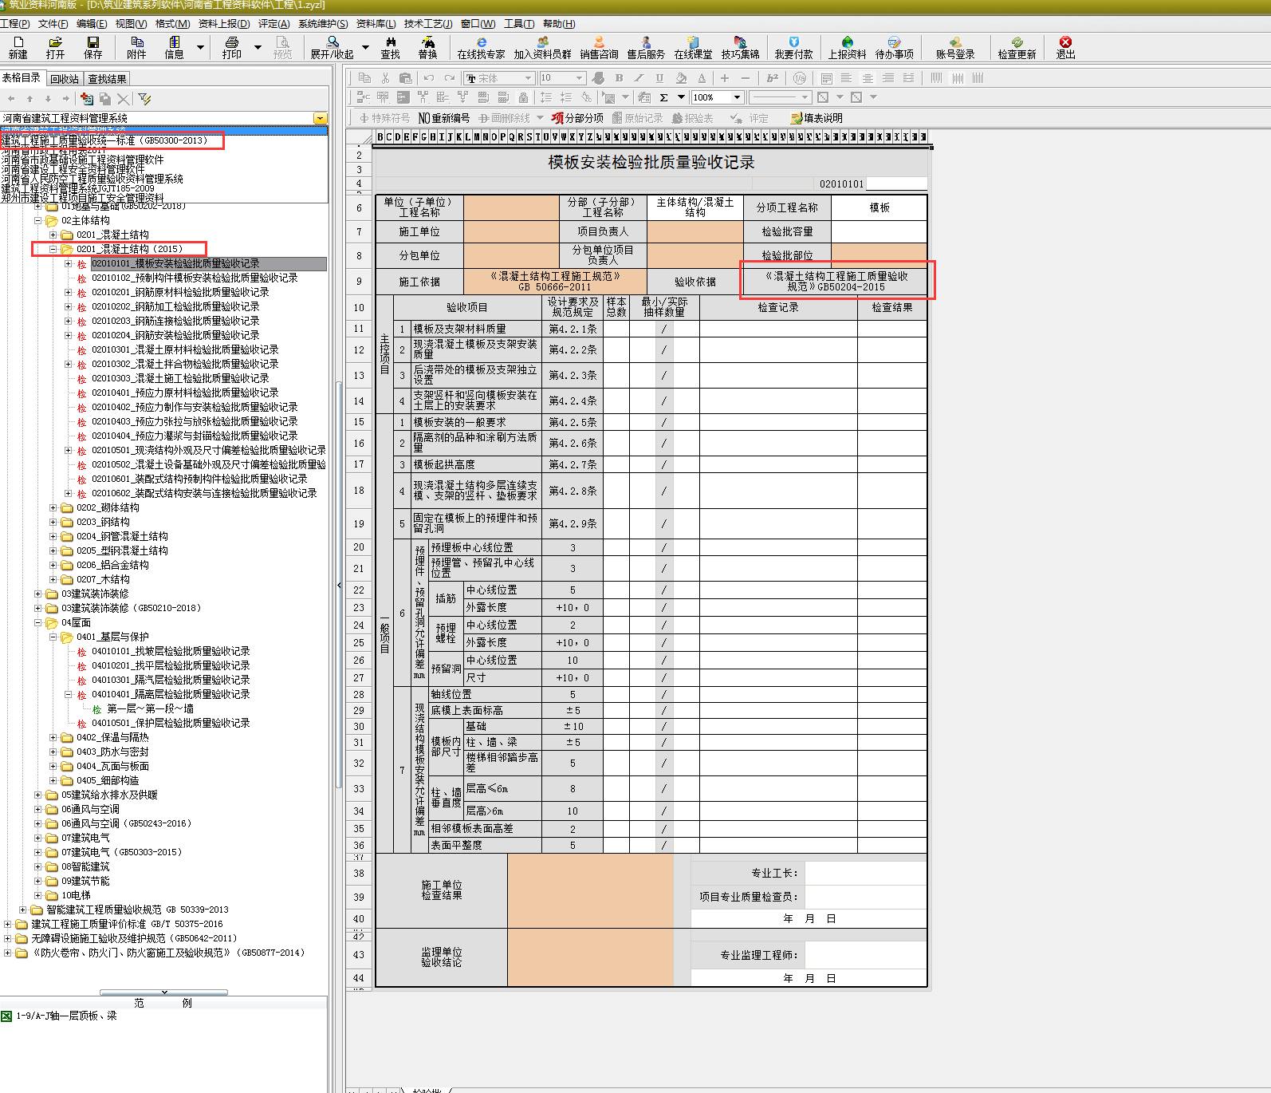Click the Σ sum icon
This screenshot has width=1271, height=1093.
[663, 97]
